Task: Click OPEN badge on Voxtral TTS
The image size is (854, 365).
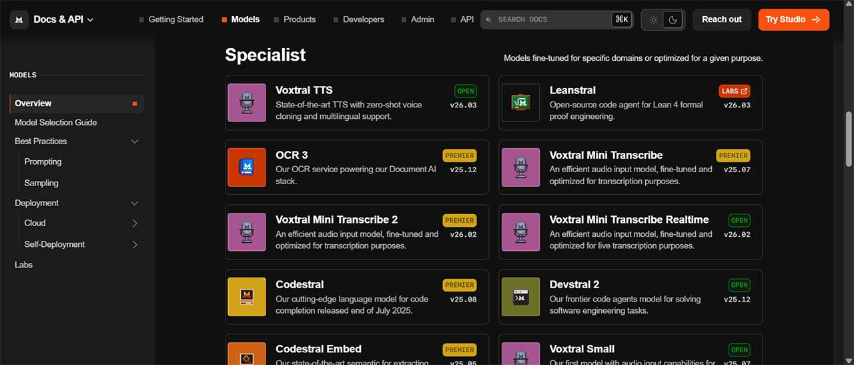Action: pos(466,91)
